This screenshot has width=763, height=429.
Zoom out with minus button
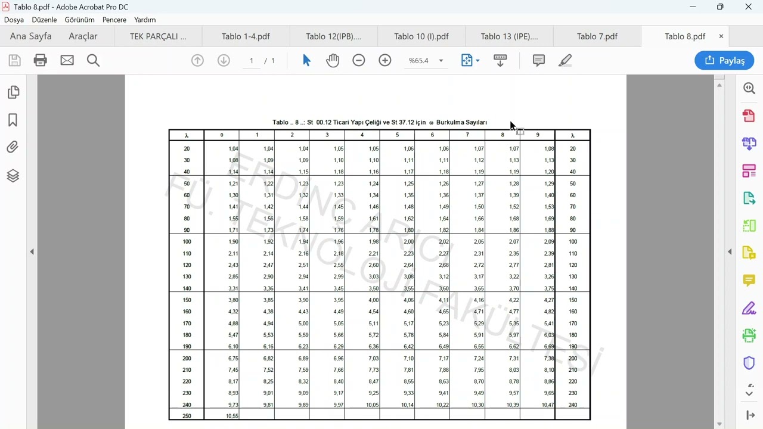pos(359,60)
